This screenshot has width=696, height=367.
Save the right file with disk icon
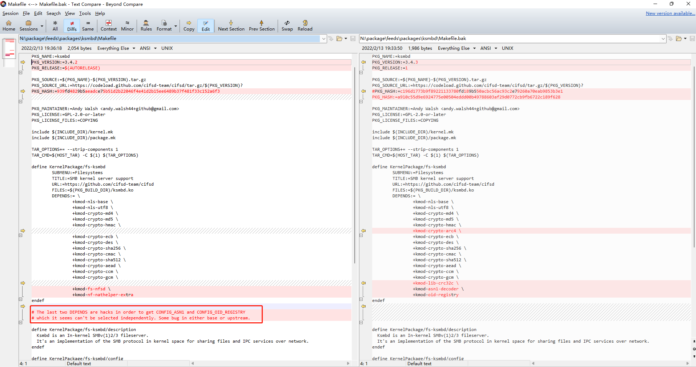click(692, 39)
